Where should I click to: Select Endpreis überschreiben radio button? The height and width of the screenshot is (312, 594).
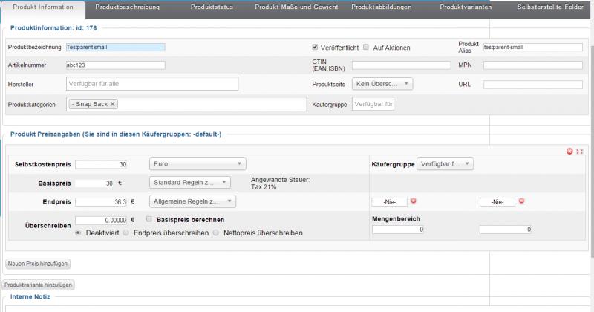tap(126, 233)
